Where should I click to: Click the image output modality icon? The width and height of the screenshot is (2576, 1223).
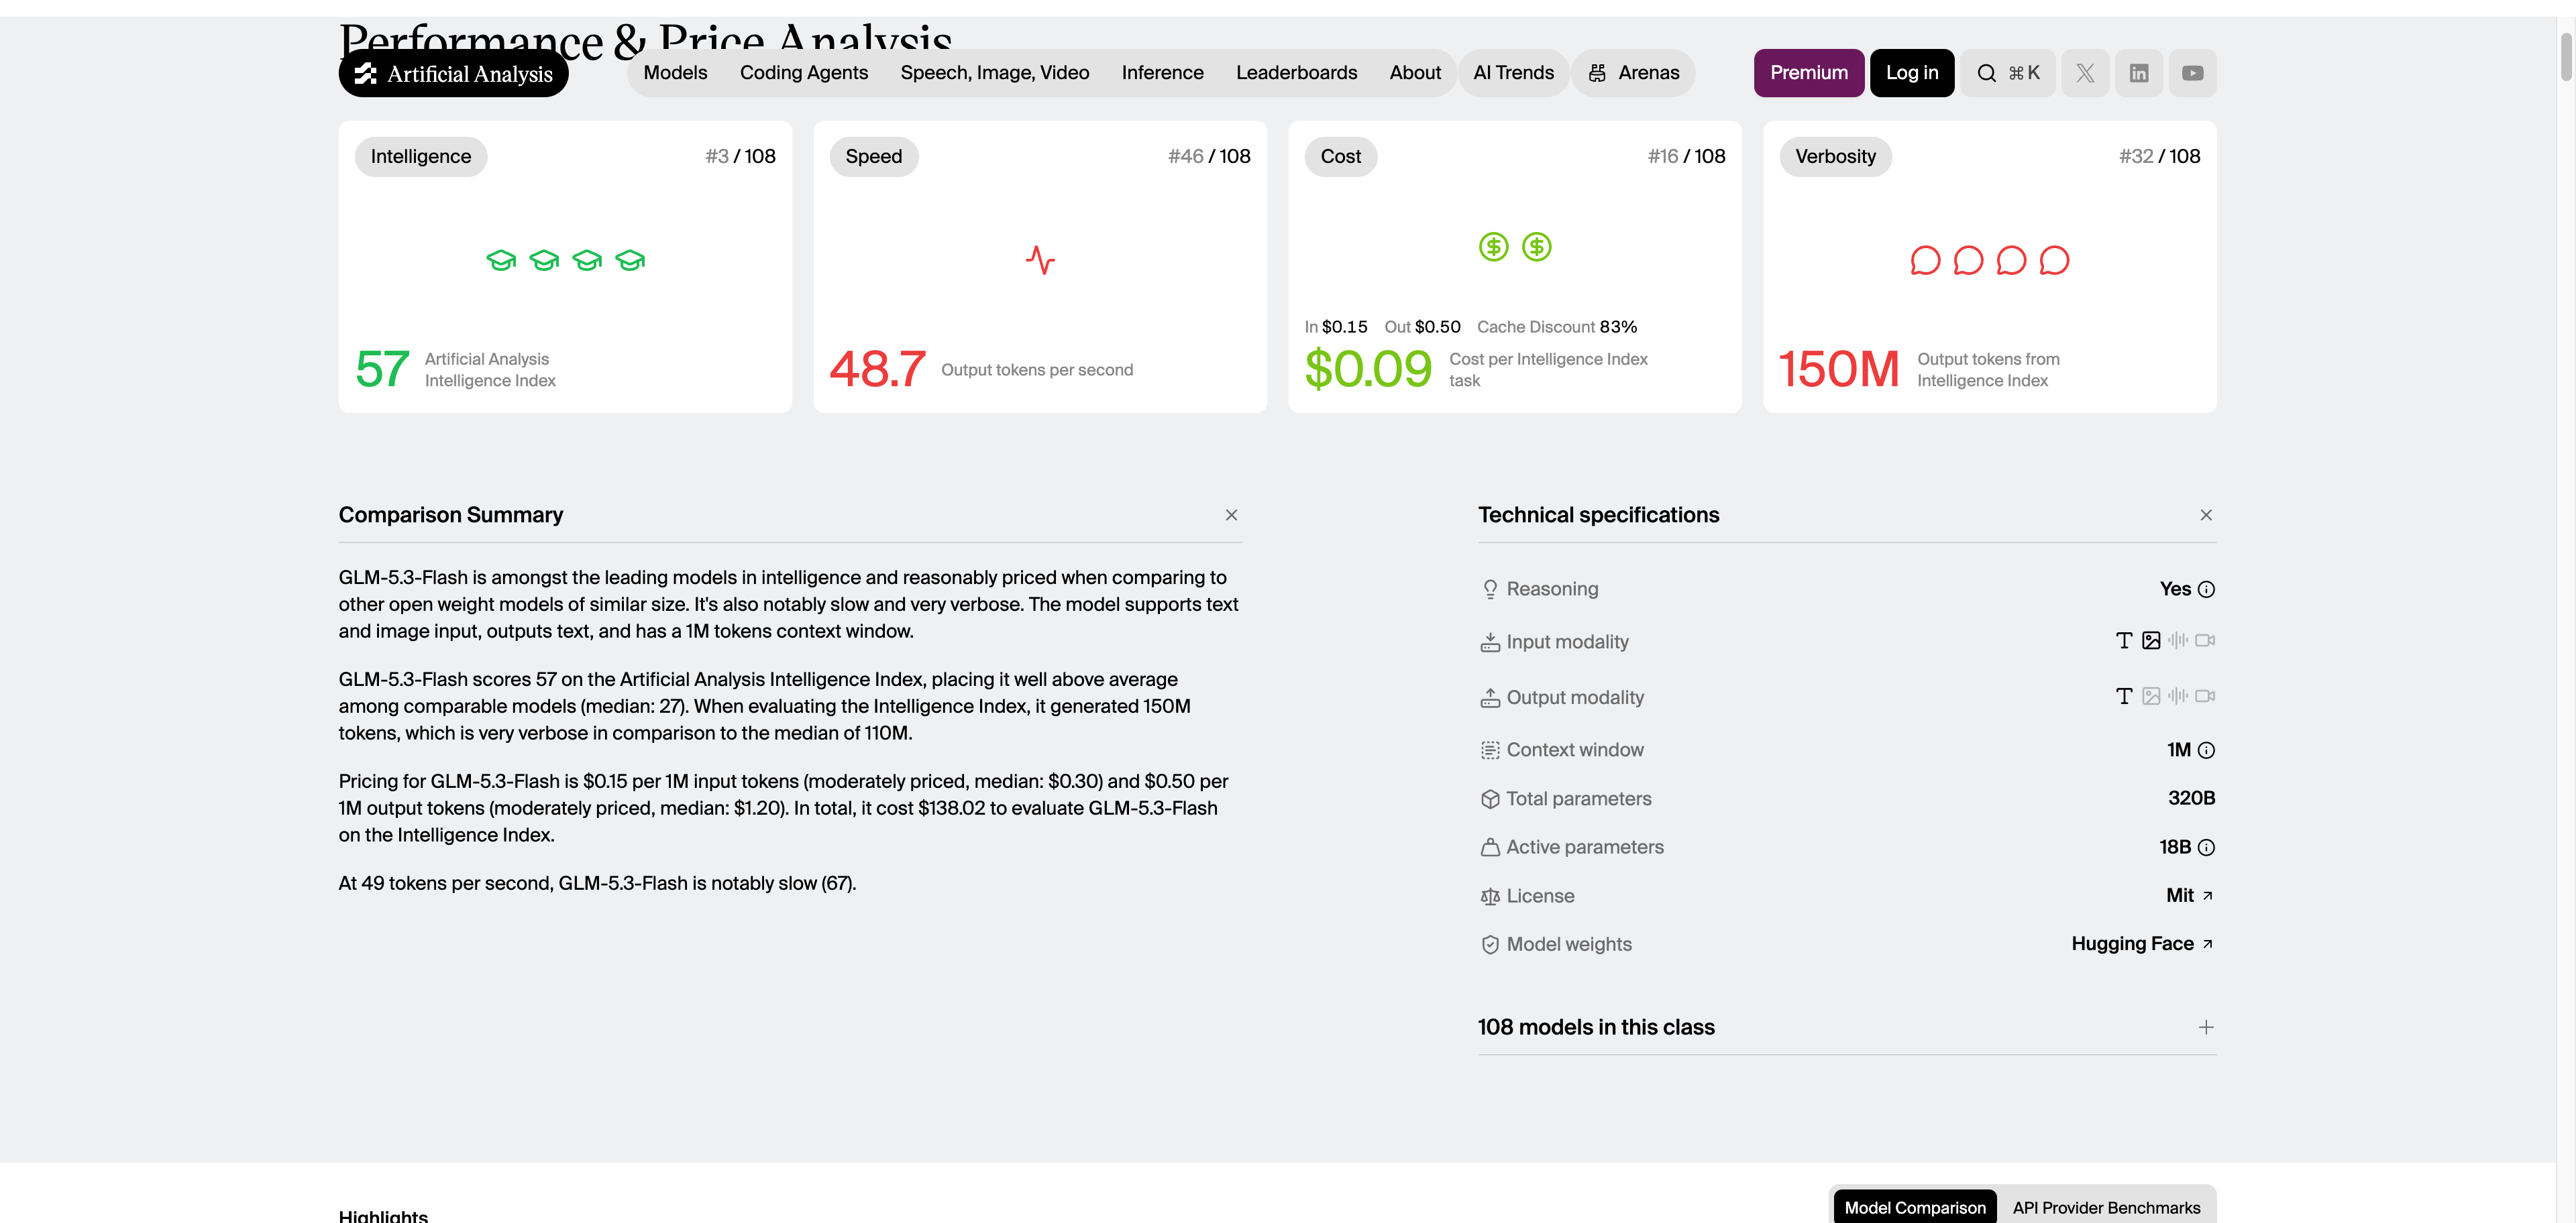pyautogui.click(x=2151, y=697)
